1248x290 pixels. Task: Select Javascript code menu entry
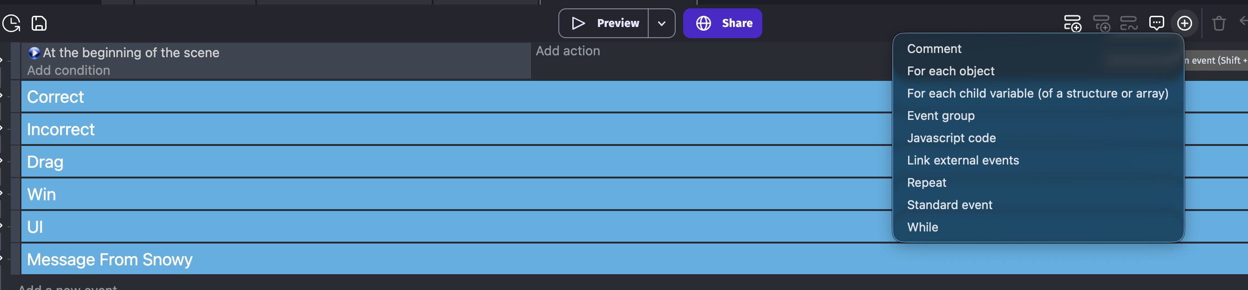pyautogui.click(x=951, y=138)
